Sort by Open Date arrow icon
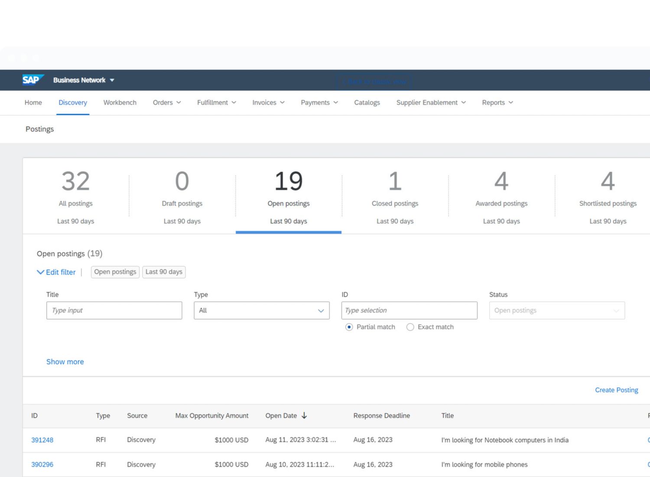This screenshot has height=477, width=650. (x=304, y=415)
